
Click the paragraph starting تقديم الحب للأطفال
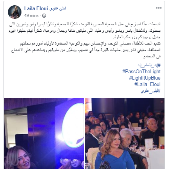86,50
